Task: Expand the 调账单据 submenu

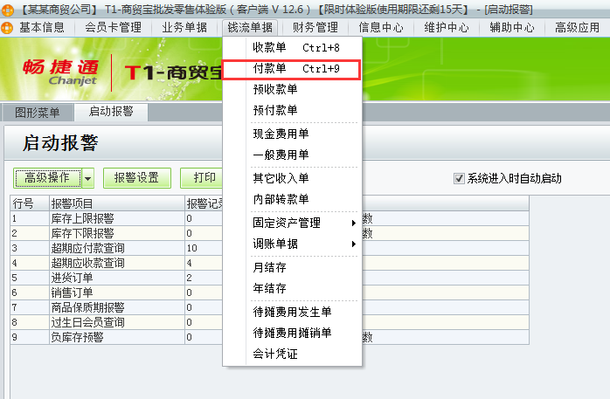Action: [292, 244]
